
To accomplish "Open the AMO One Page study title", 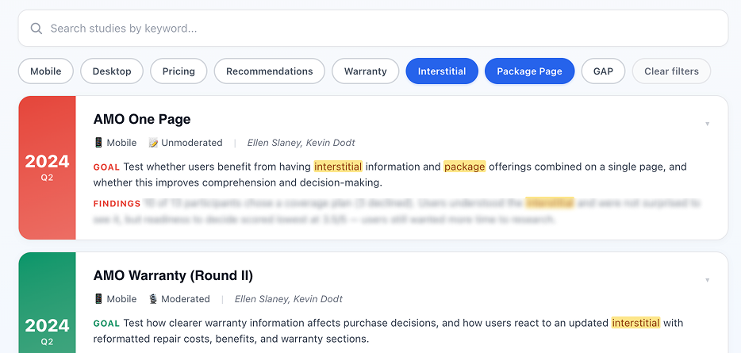I will coord(142,119).
